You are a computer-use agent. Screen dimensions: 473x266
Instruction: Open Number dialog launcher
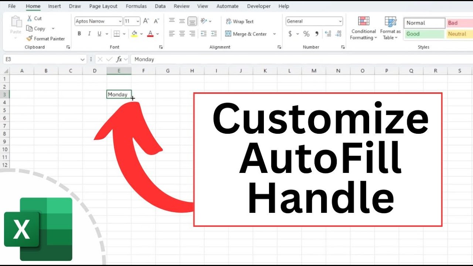click(x=343, y=47)
